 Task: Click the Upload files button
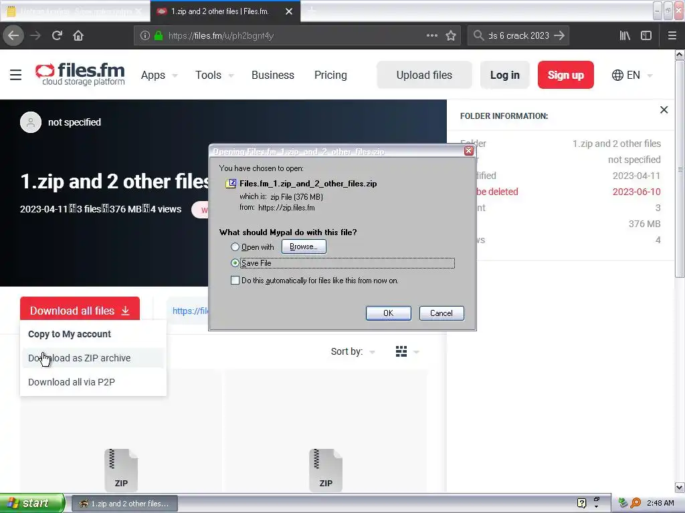click(424, 75)
